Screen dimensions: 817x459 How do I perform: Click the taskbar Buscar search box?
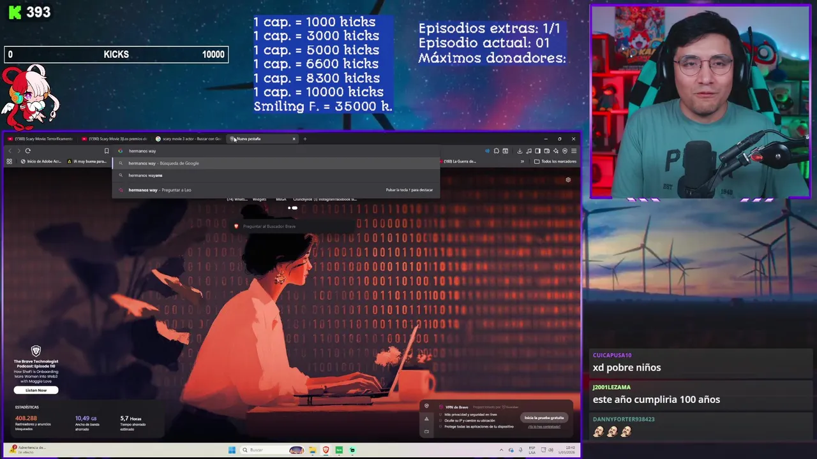pyautogui.click(x=273, y=450)
